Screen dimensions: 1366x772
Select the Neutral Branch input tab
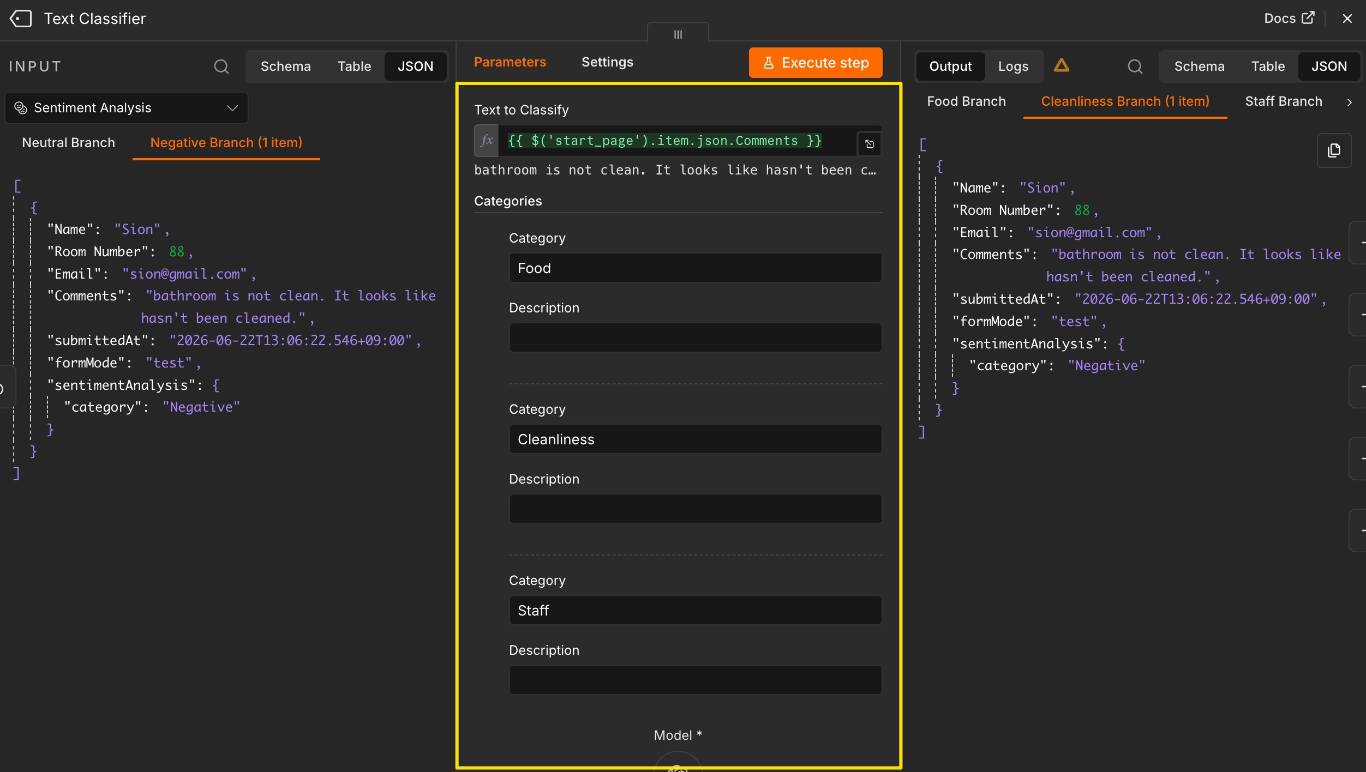(x=68, y=143)
